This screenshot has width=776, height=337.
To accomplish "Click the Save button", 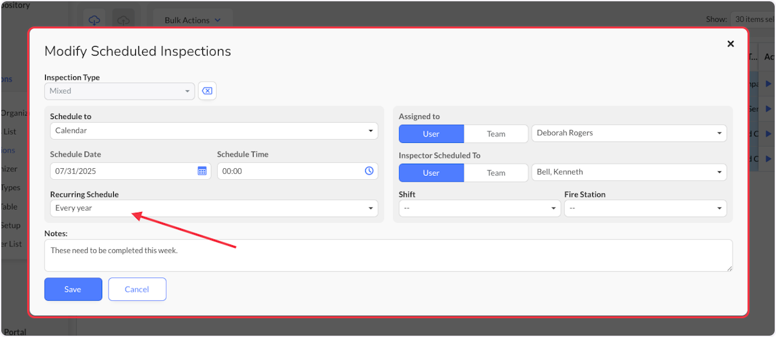I will coord(73,289).
